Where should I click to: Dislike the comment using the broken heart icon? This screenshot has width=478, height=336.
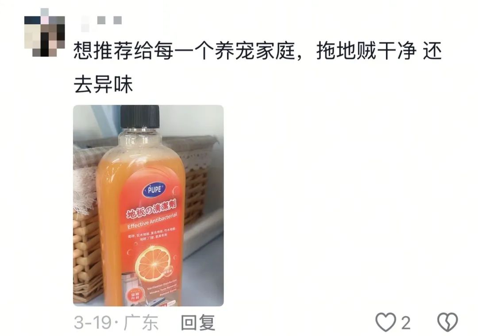[x=447, y=322]
